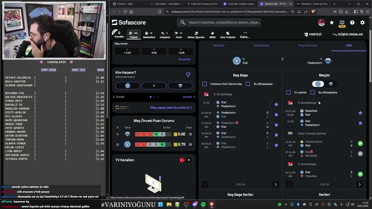Favorite the Bielefeld vs Kiel match
Viewport: 372px width, 209px height.
pyautogui.click(x=360, y=113)
